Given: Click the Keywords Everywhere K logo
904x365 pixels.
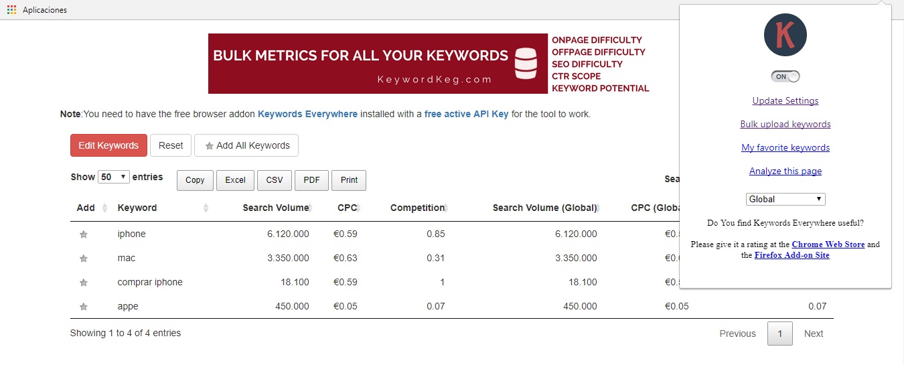Looking at the screenshot, I should pyautogui.click(x=785, y=35).
